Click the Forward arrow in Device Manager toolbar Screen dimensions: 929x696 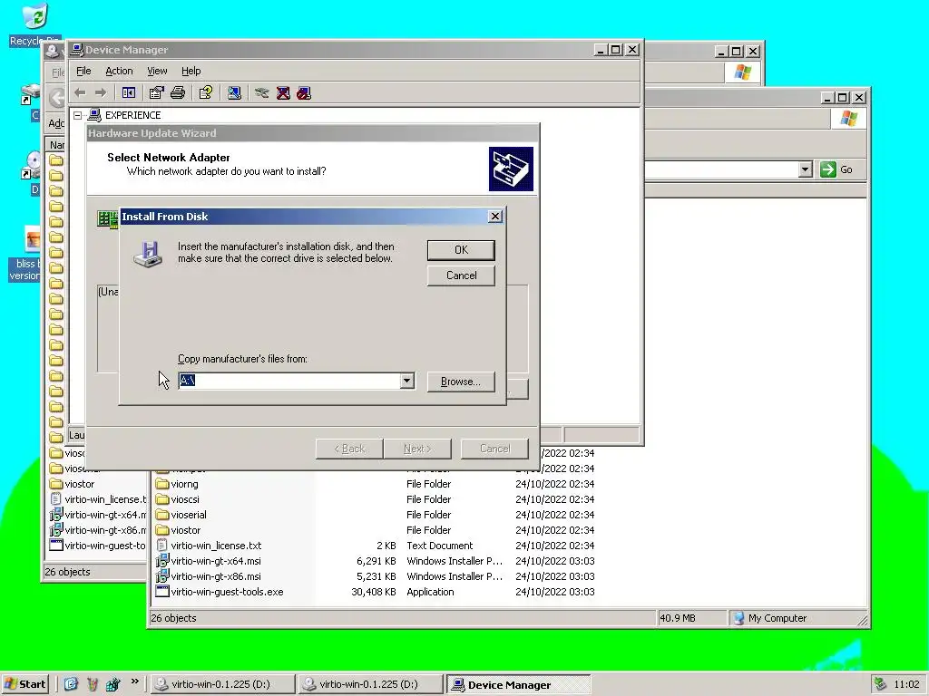pyautogui.click(x=101, y=93)
